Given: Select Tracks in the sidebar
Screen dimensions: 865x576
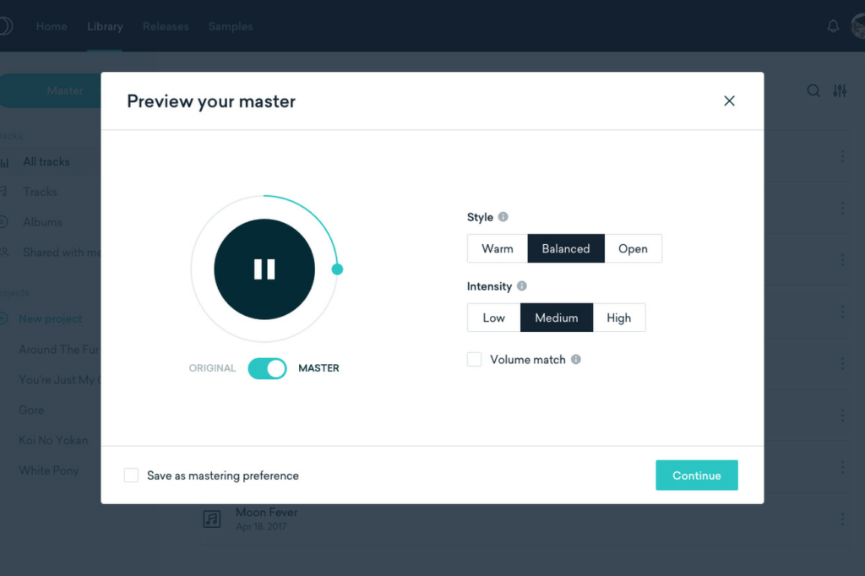Looking at the screenshot, I should (40, 192).
